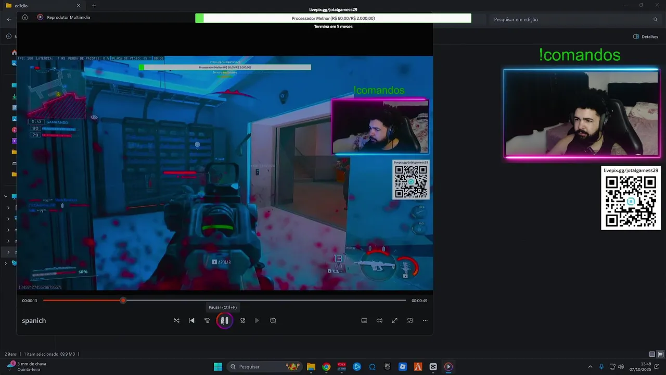
Task: Open the Voice app on the taskbar
Action: 342,367
